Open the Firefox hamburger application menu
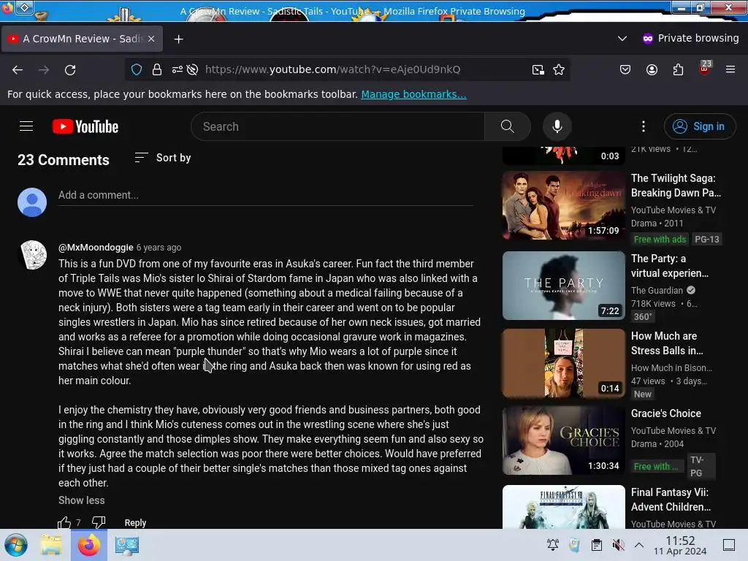Image resolution: width=748 pixels, height=561 pixels. tap(730, 69)
